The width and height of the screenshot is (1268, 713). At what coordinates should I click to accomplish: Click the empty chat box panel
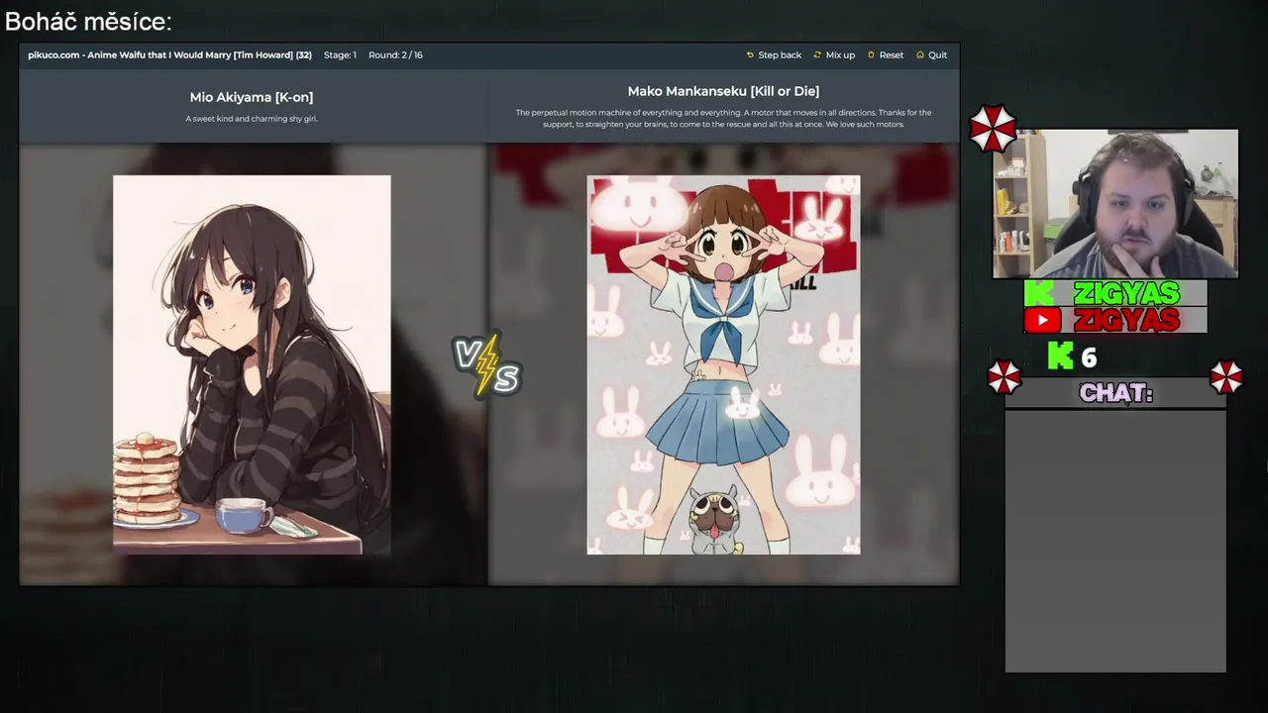[x=1115, y=541]
